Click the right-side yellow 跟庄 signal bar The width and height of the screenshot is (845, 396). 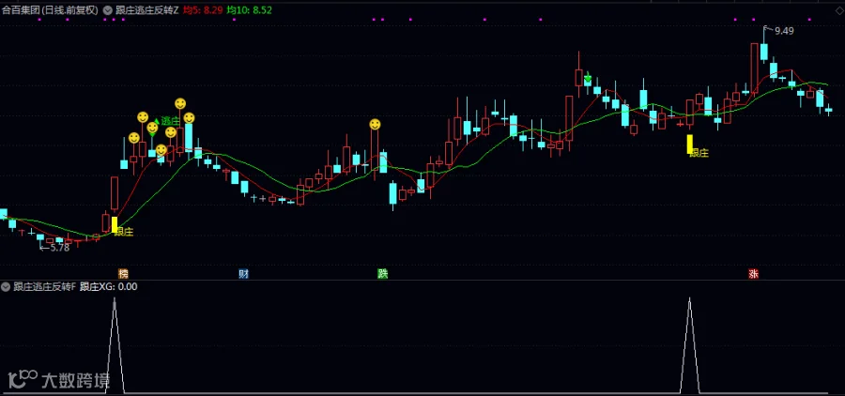tap(689, 144)
